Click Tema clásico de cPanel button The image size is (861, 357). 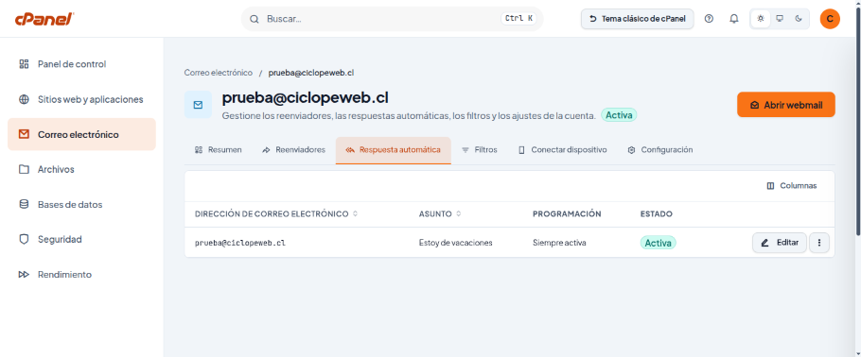(x=638, y=19)
